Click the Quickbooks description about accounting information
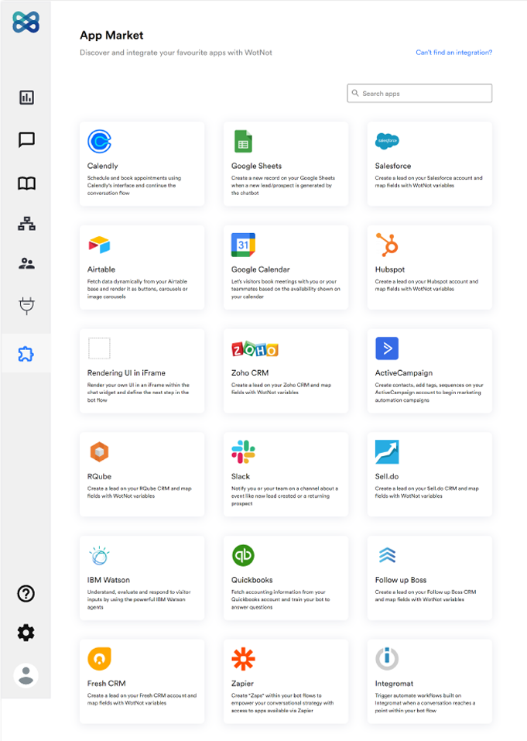The width and height of the screenshot is (527, 741). (x=280, y=599)
